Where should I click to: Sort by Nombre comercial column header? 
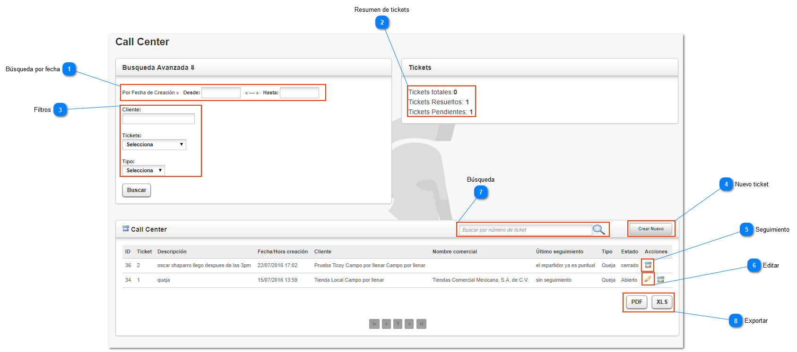point(455,251)
